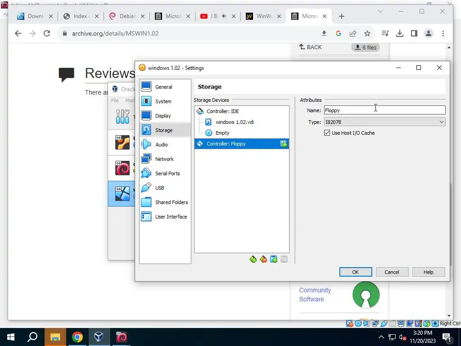The height and width of the screenshot is (346, 461).
Task: Open the controller Type dropdown showing I82078
Action: [384, 122]
